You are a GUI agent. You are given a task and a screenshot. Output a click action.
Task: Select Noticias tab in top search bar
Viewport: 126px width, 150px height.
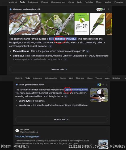89,2
